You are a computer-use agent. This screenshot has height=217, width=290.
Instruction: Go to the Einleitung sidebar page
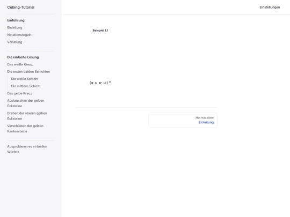pos(15,27)
